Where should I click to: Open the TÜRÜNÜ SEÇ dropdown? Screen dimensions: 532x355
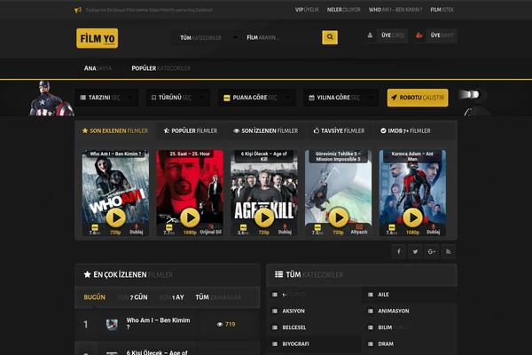(178, 98)
